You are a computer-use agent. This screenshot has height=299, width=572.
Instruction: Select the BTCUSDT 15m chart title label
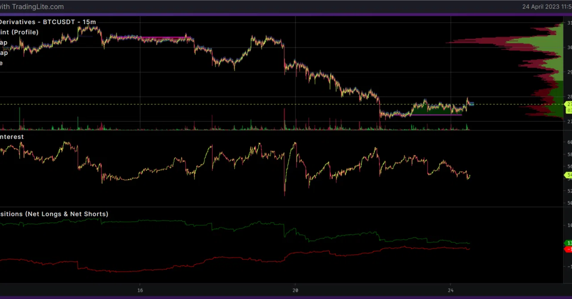(x=48, y=22)
